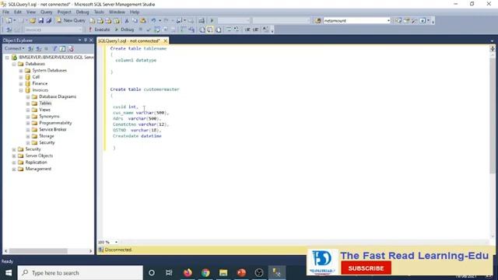Screen dimensions: 498x280
Task: Open the Windows Start menu
Action: [x=9, y=273]
